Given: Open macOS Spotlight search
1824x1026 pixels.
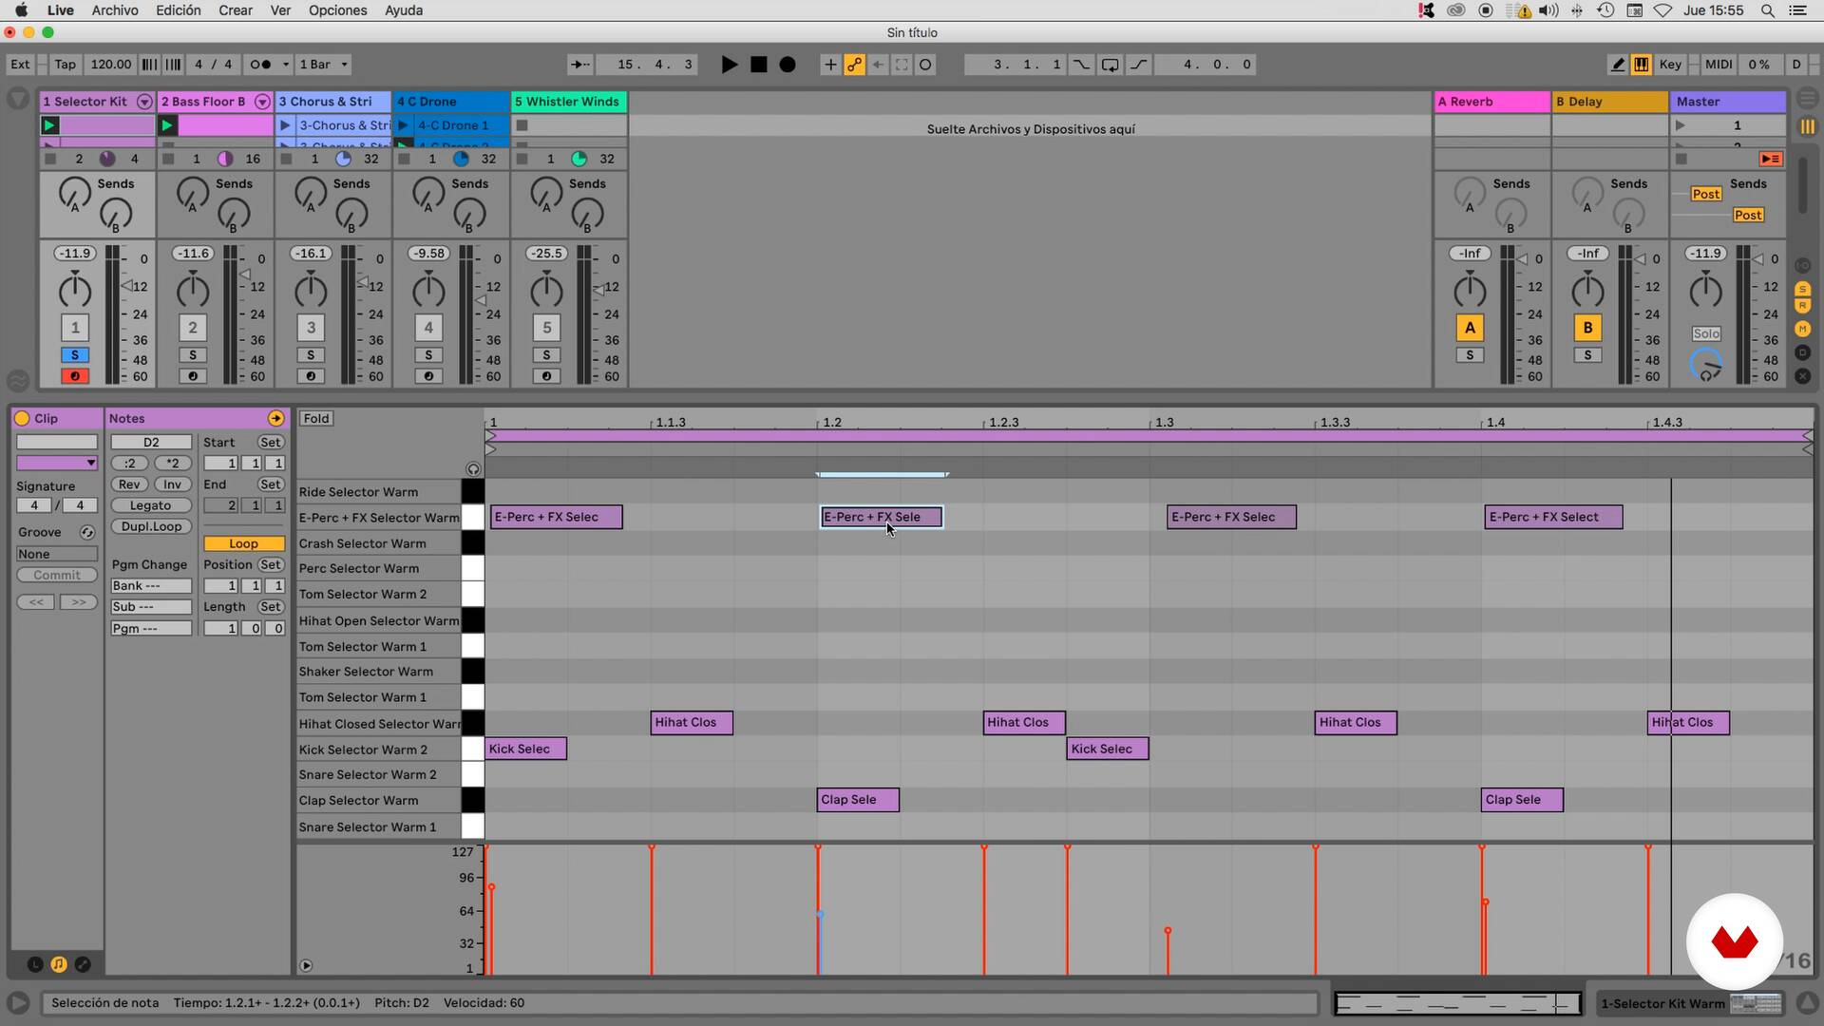Looking at the screenshot, I should (1767, 10).
